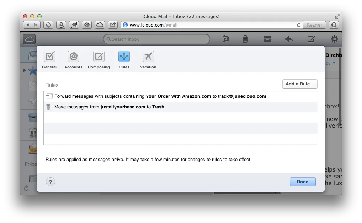
Task: Click the Done button
Action: click(302, 182)
